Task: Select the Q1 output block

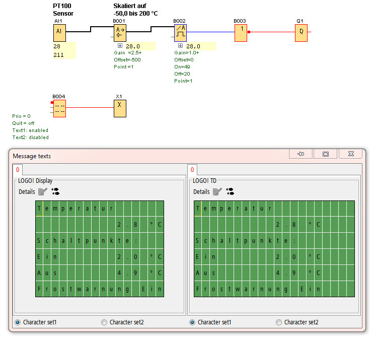Action: tap(301, 32)
